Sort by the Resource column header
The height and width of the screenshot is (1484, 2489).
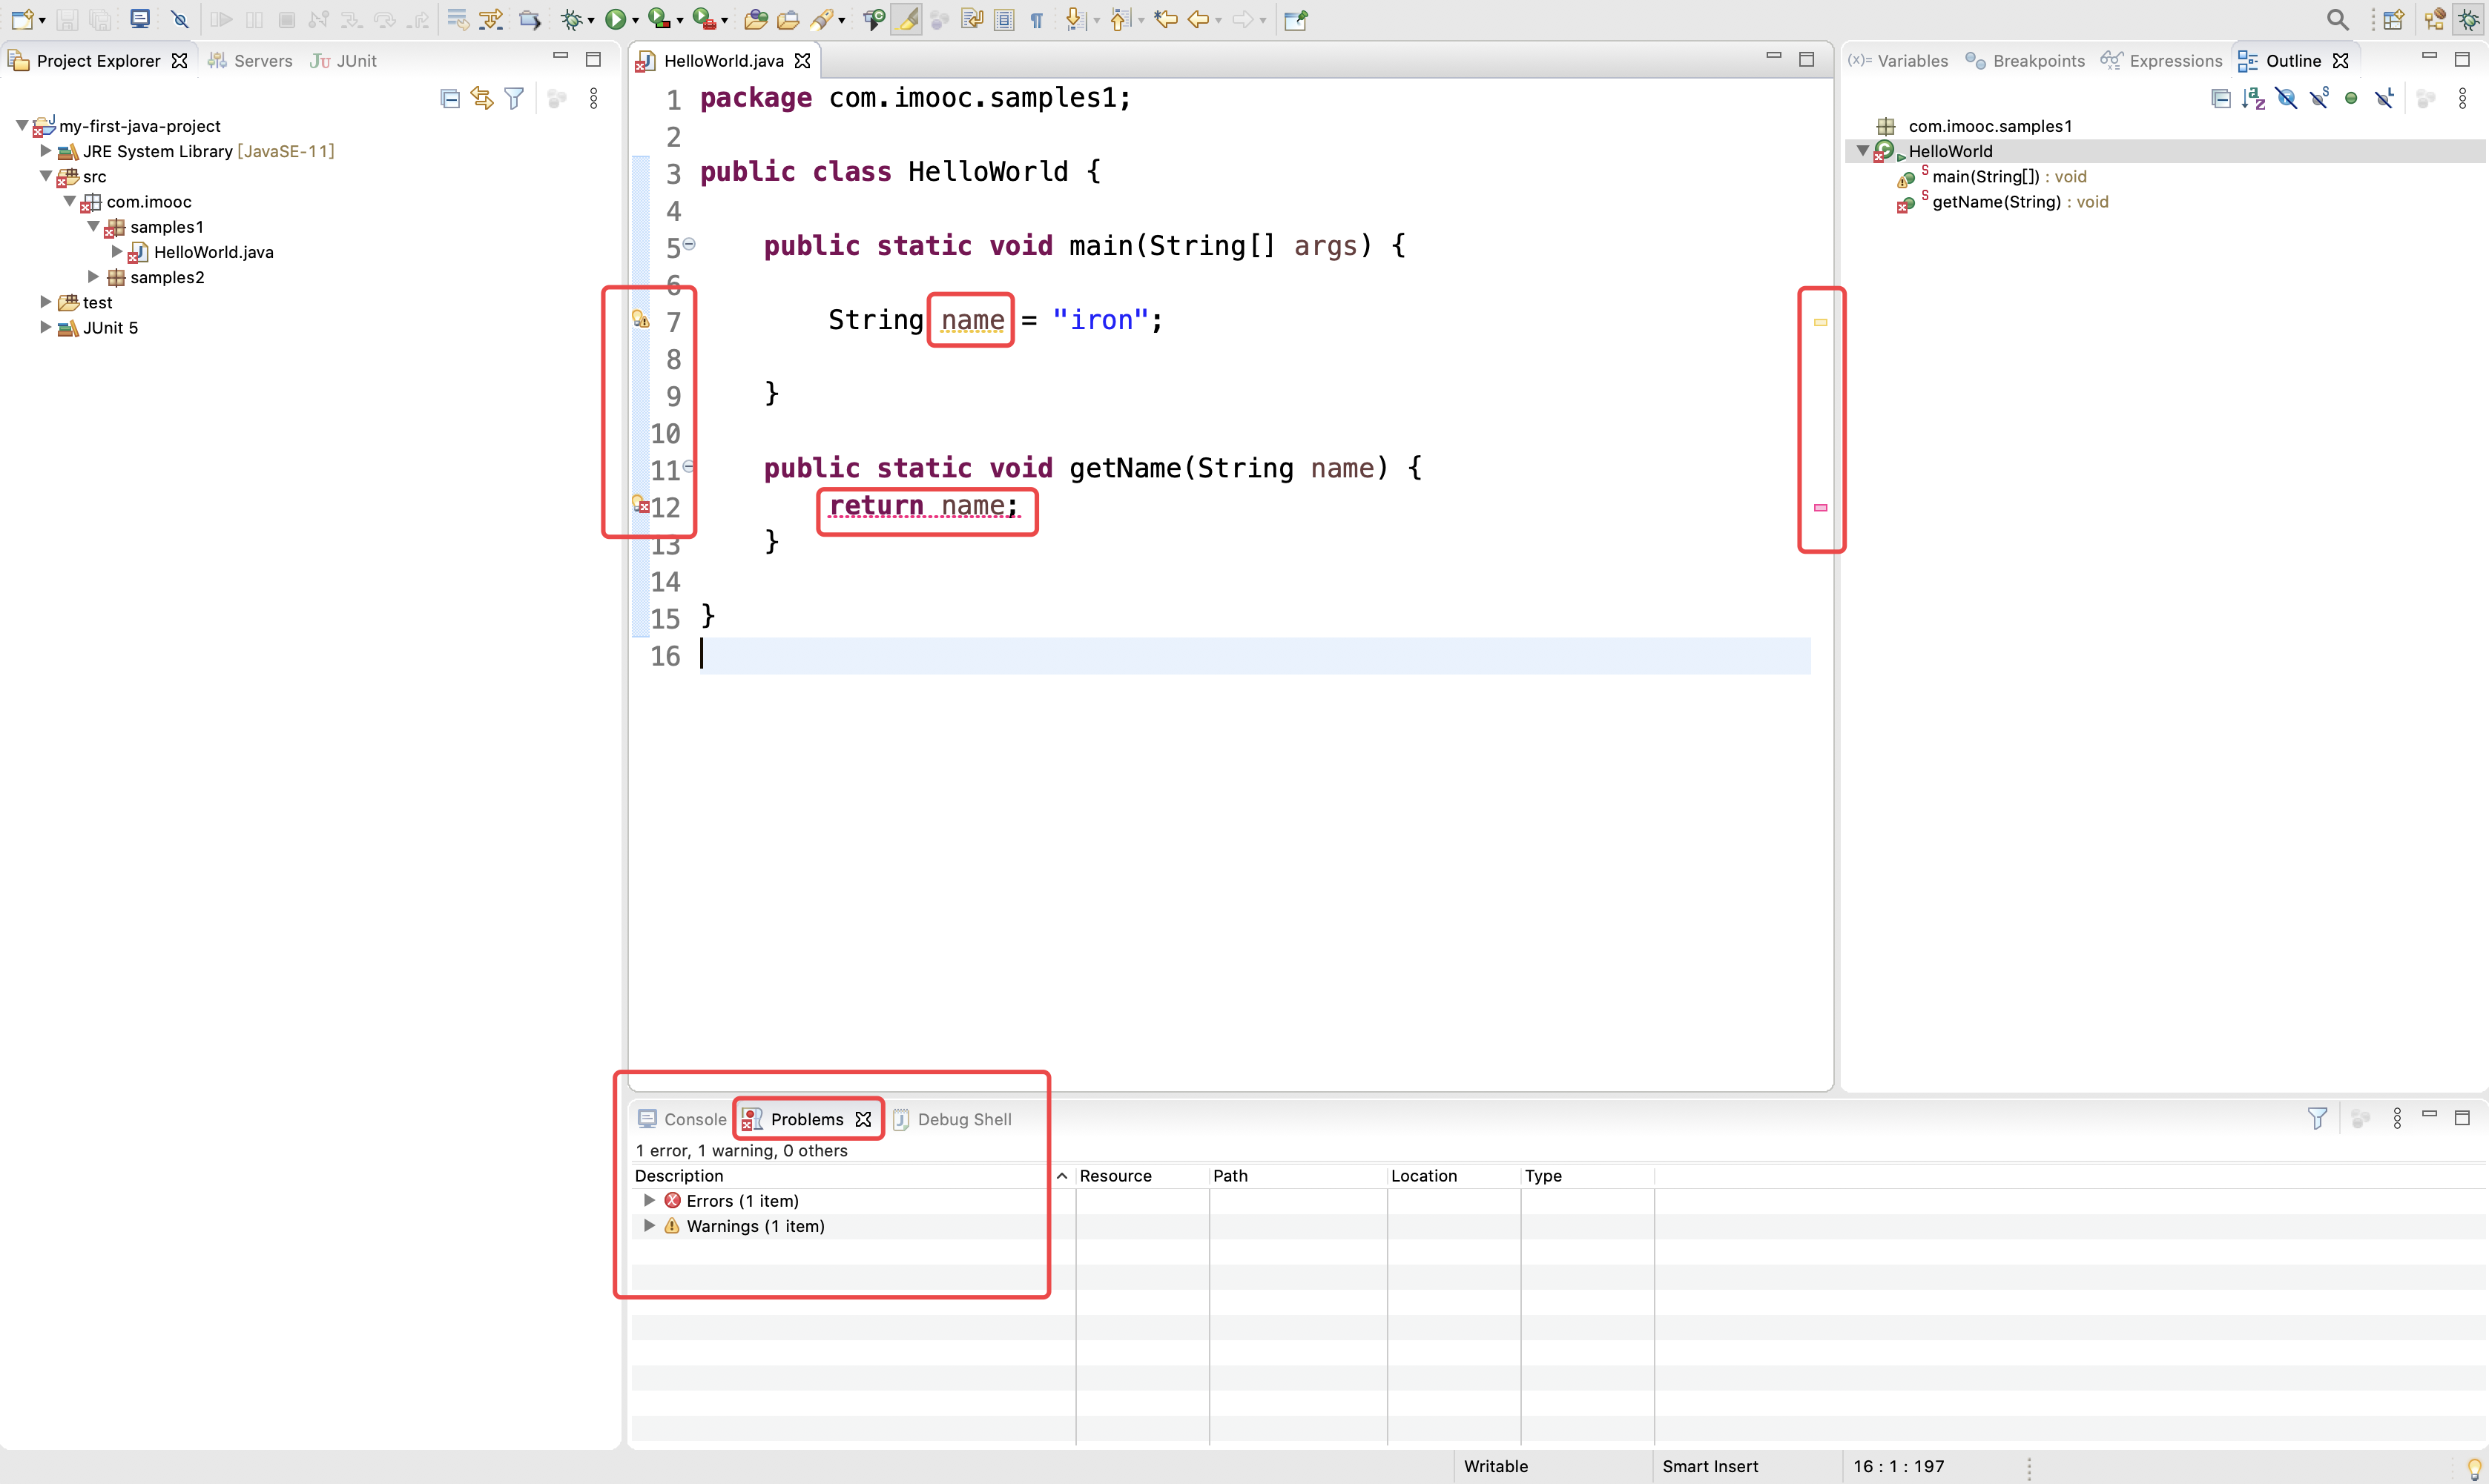pos(1141,1176)
